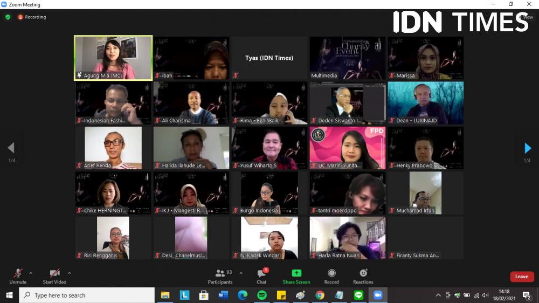Image resolution: width=539 pixels, height=303 pixels.
Task: Click the Zoom icon in taskbar
Action: point(378,295)
